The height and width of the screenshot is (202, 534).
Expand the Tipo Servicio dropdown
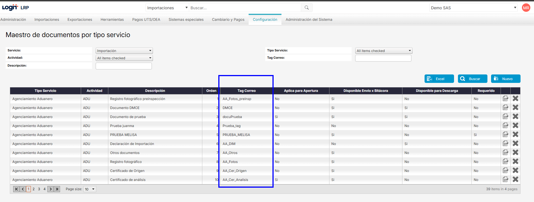384,51
